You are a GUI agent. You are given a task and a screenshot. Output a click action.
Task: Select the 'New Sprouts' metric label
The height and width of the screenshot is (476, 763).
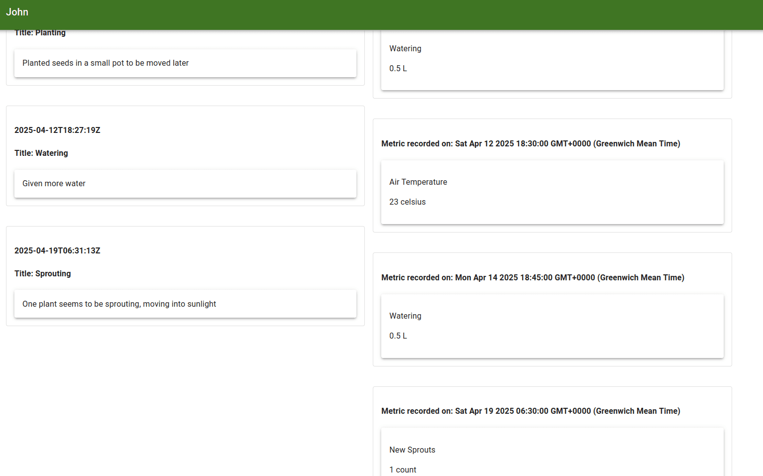click(412, 450)
